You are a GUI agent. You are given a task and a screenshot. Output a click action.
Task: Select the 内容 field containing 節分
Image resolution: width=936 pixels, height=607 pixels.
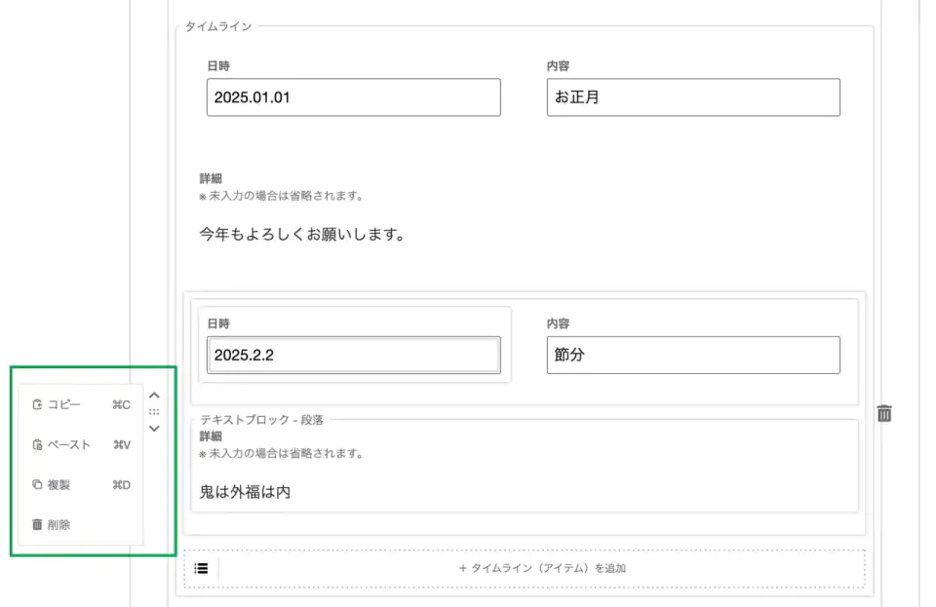(692, 356)
